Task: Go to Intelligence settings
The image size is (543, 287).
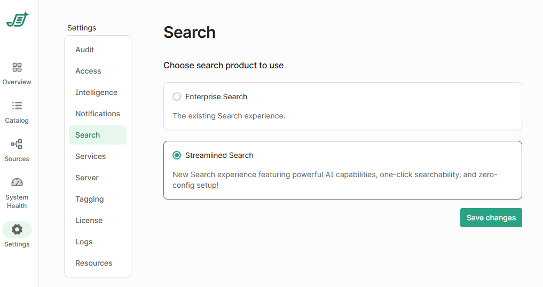Action: [x=96, y=92]
